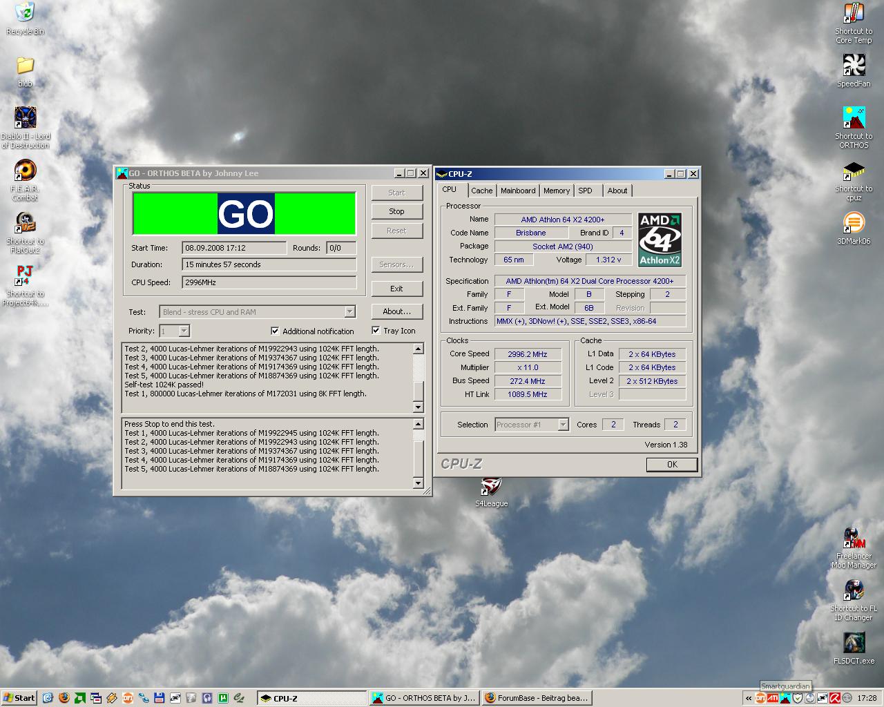
Task: Click the orange DFI quick launch icon
Action: (x=128, y=698)
